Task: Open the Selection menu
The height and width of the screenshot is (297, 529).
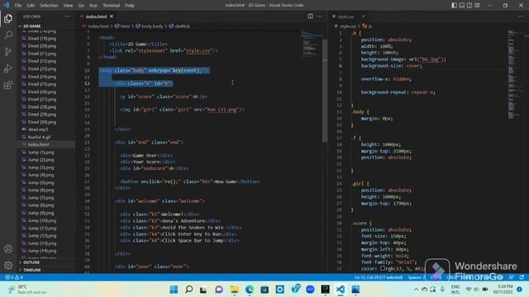Action: [49, 6]
